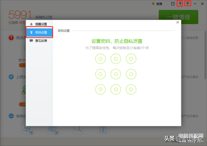Click the share/export icon in title bar
This screenshot has width=207, height=146.
tap(173, 4)
